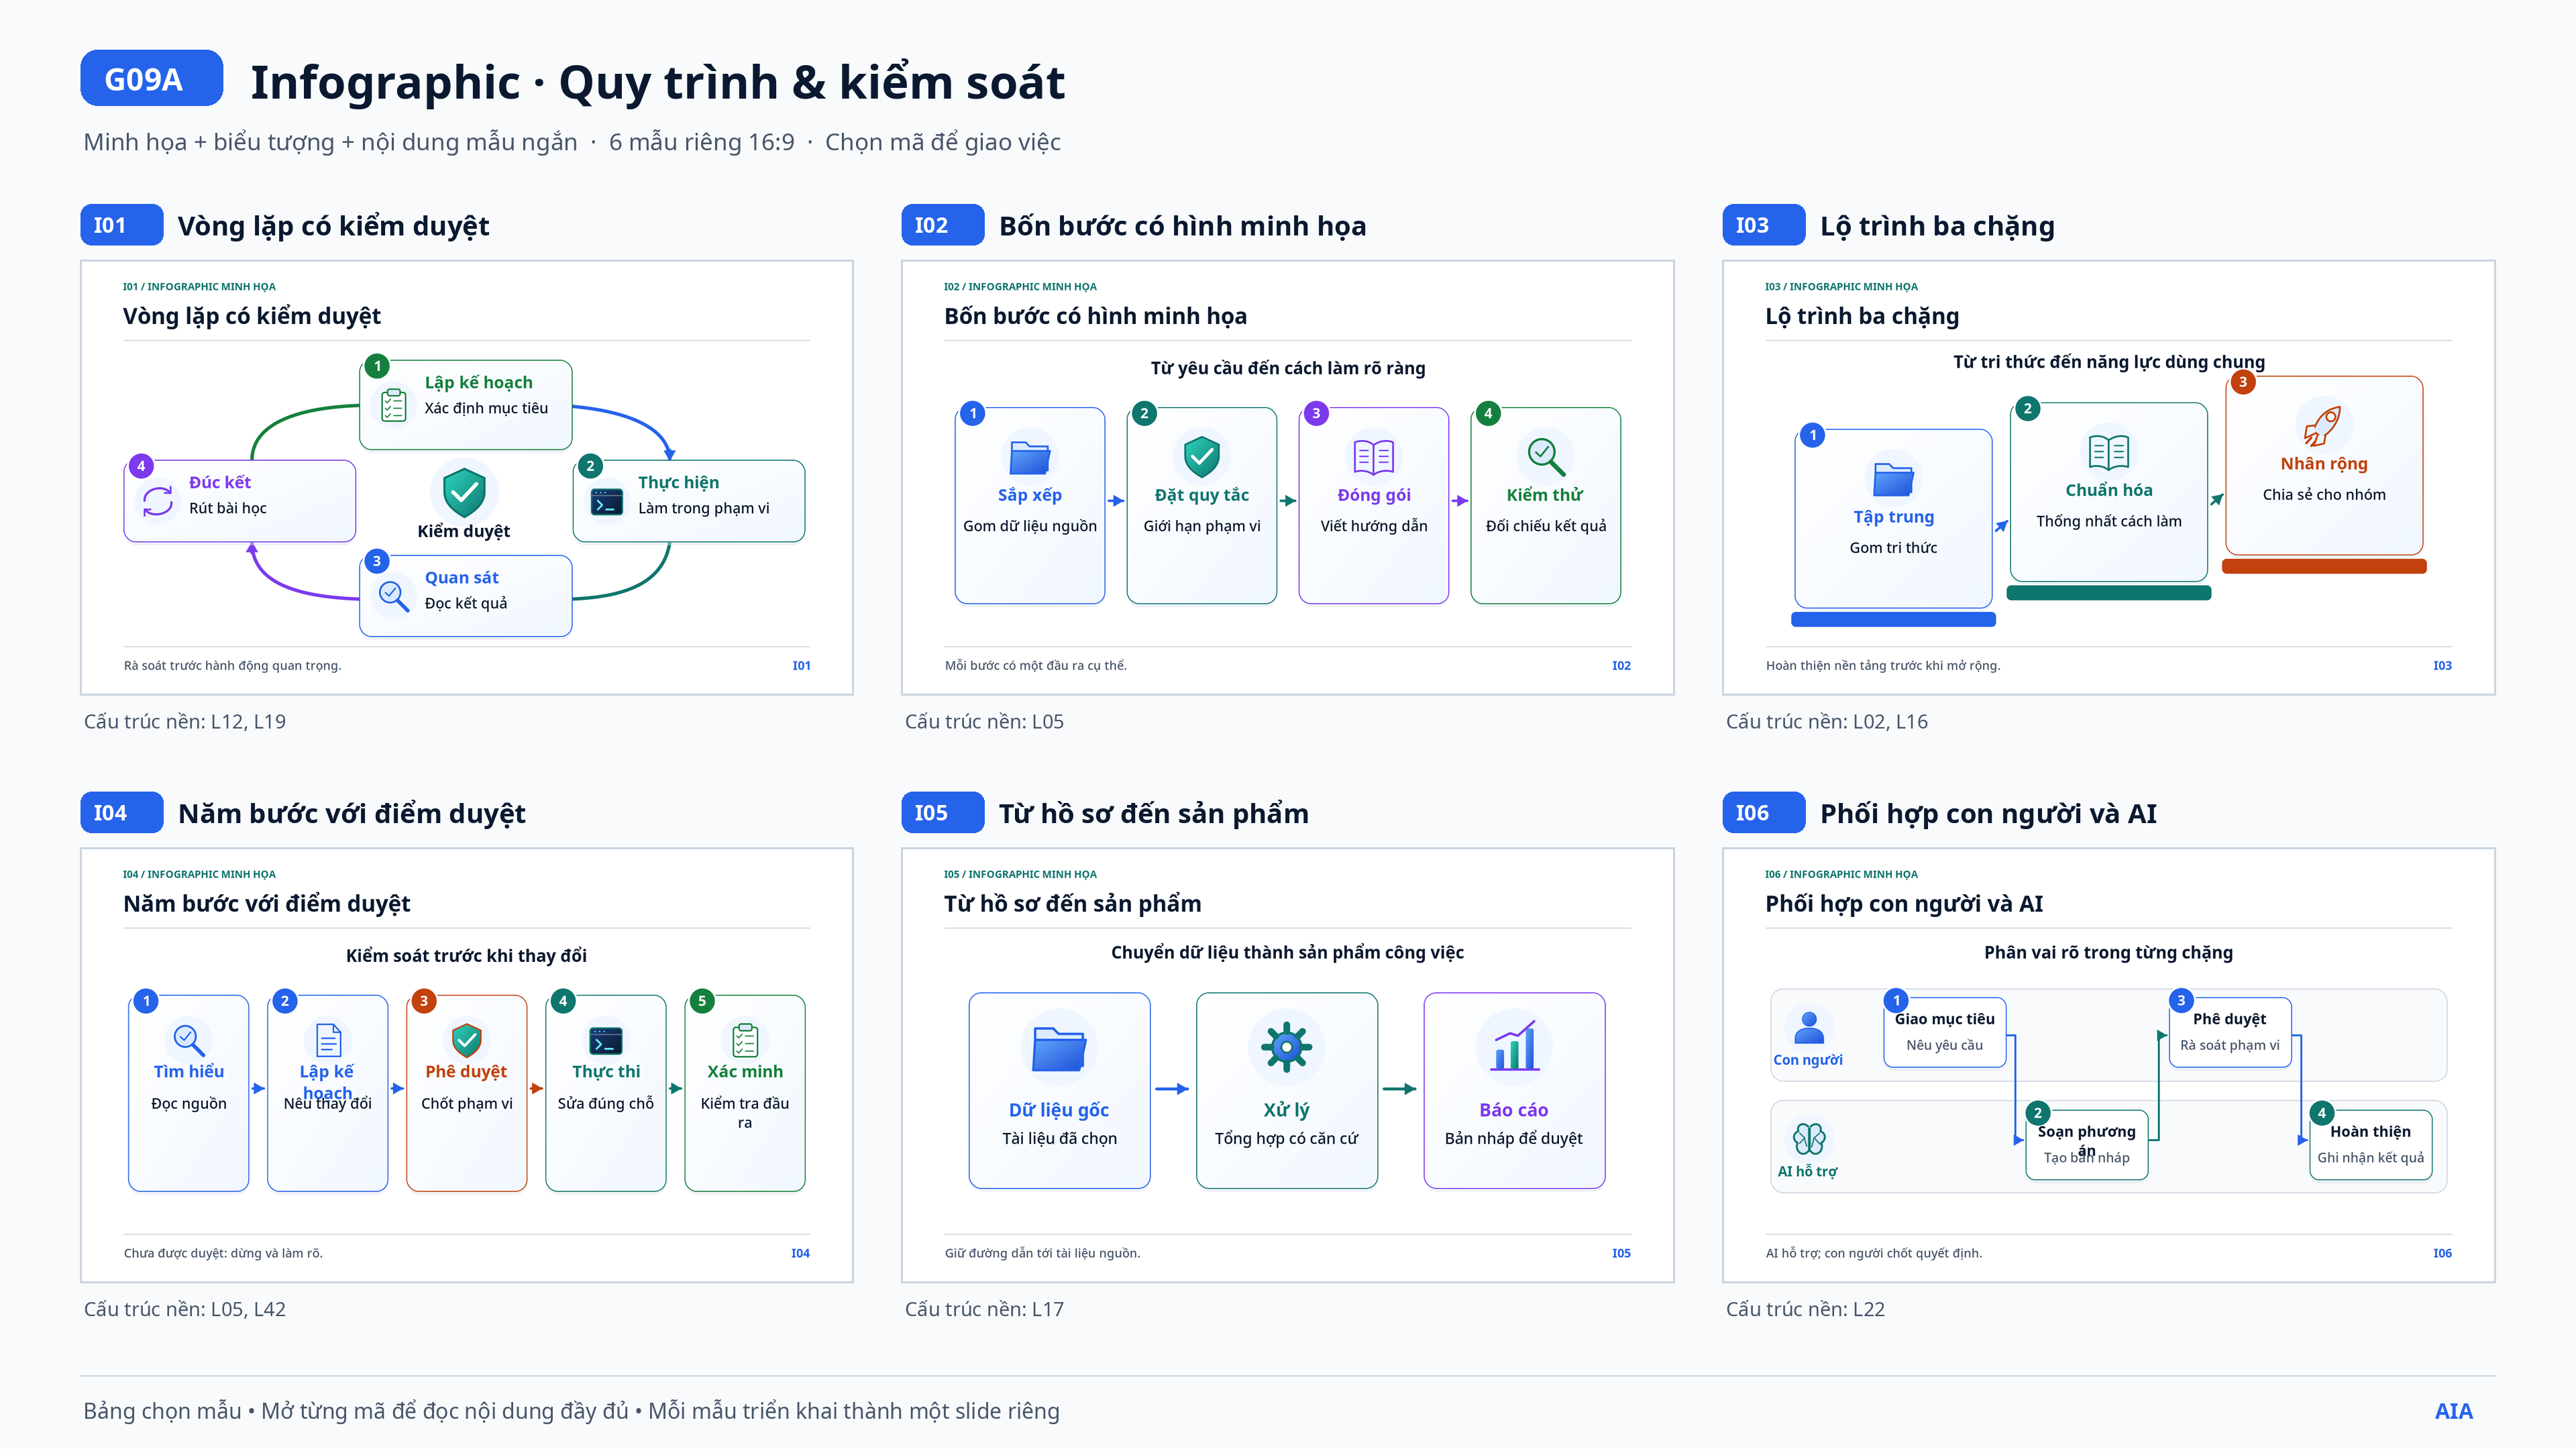Click the magnifier icon in Tìm hiểu step

(x=189, y=1040)
